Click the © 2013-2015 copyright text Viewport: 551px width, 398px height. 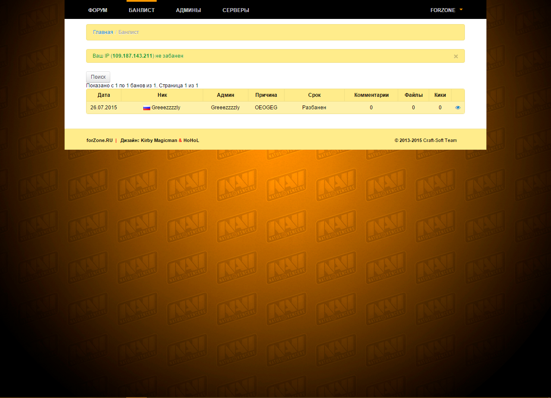coord(408,140)
